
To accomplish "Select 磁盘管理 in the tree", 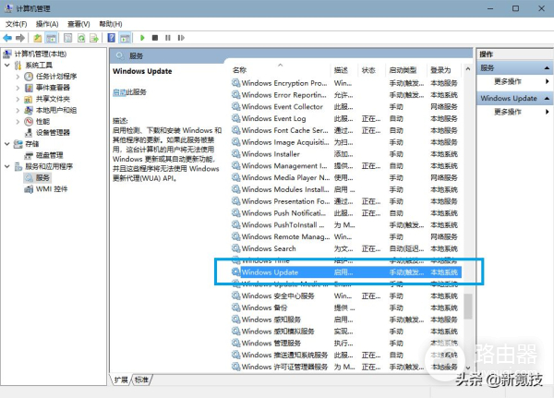I will click(x=49, y=155).
